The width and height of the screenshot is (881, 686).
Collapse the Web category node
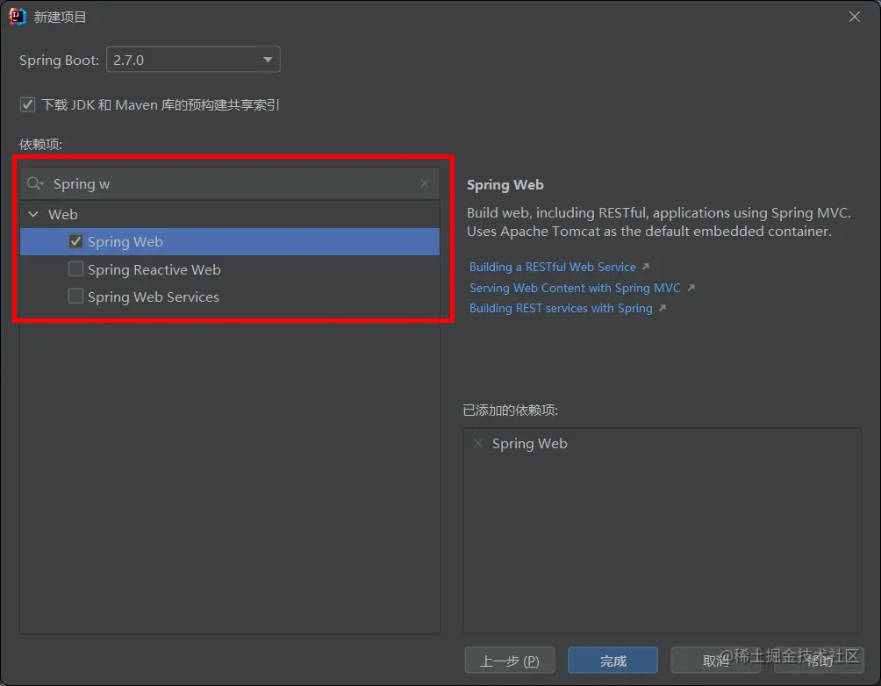pyautogui.click(x=33, y=214)
